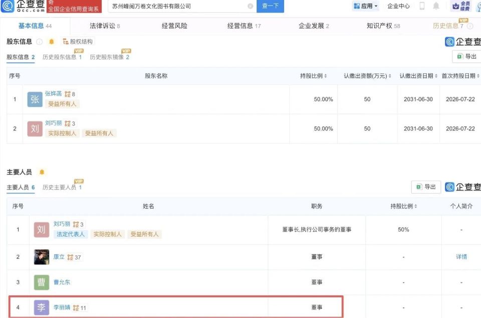481x318 pixels.
Task: Open 曹允东 personnel profile link
Action: point(62,282)
